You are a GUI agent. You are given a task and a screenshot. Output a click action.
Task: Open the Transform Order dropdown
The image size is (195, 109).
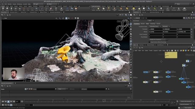[155, 26]
